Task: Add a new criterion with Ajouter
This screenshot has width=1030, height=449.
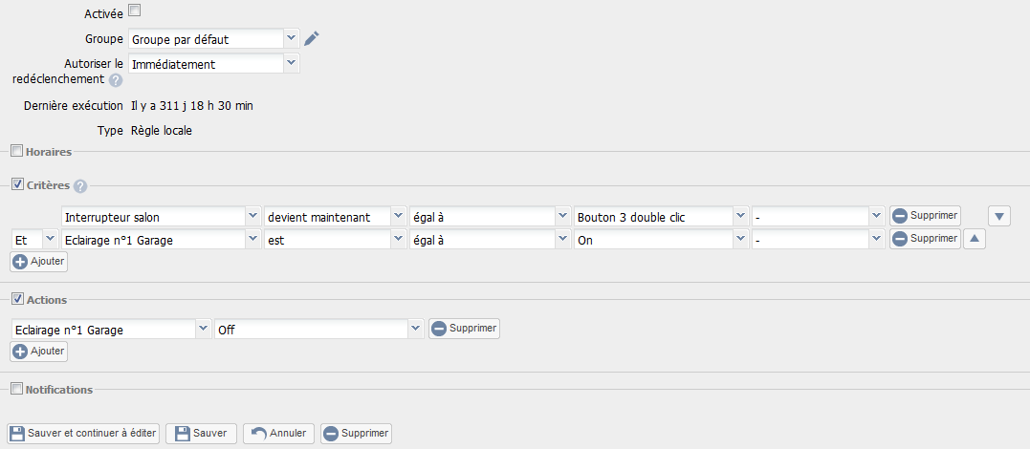Action: coord(39,261)
